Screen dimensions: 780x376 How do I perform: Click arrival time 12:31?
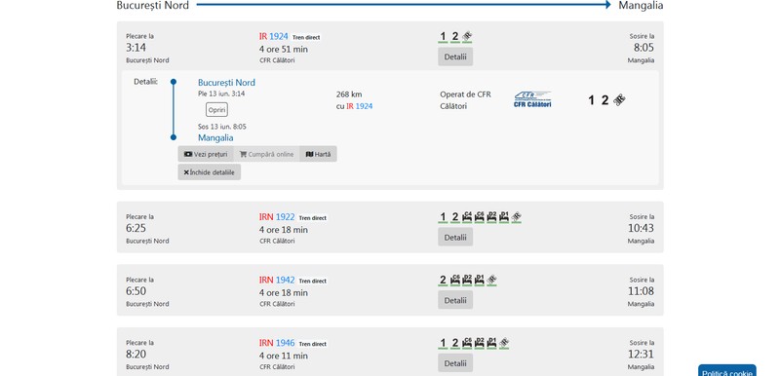pos(642,355)
